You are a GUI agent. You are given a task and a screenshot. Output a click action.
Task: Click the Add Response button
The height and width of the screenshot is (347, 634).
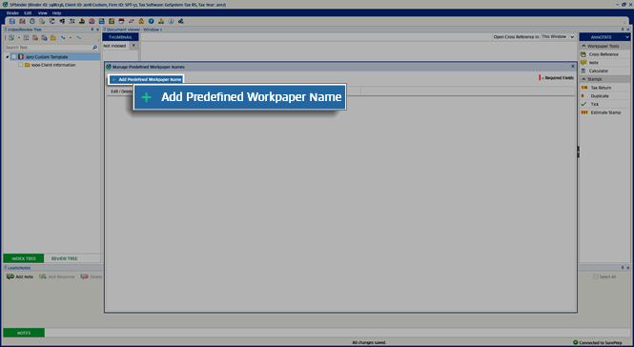pyautogui.click(x=57, y=276)
